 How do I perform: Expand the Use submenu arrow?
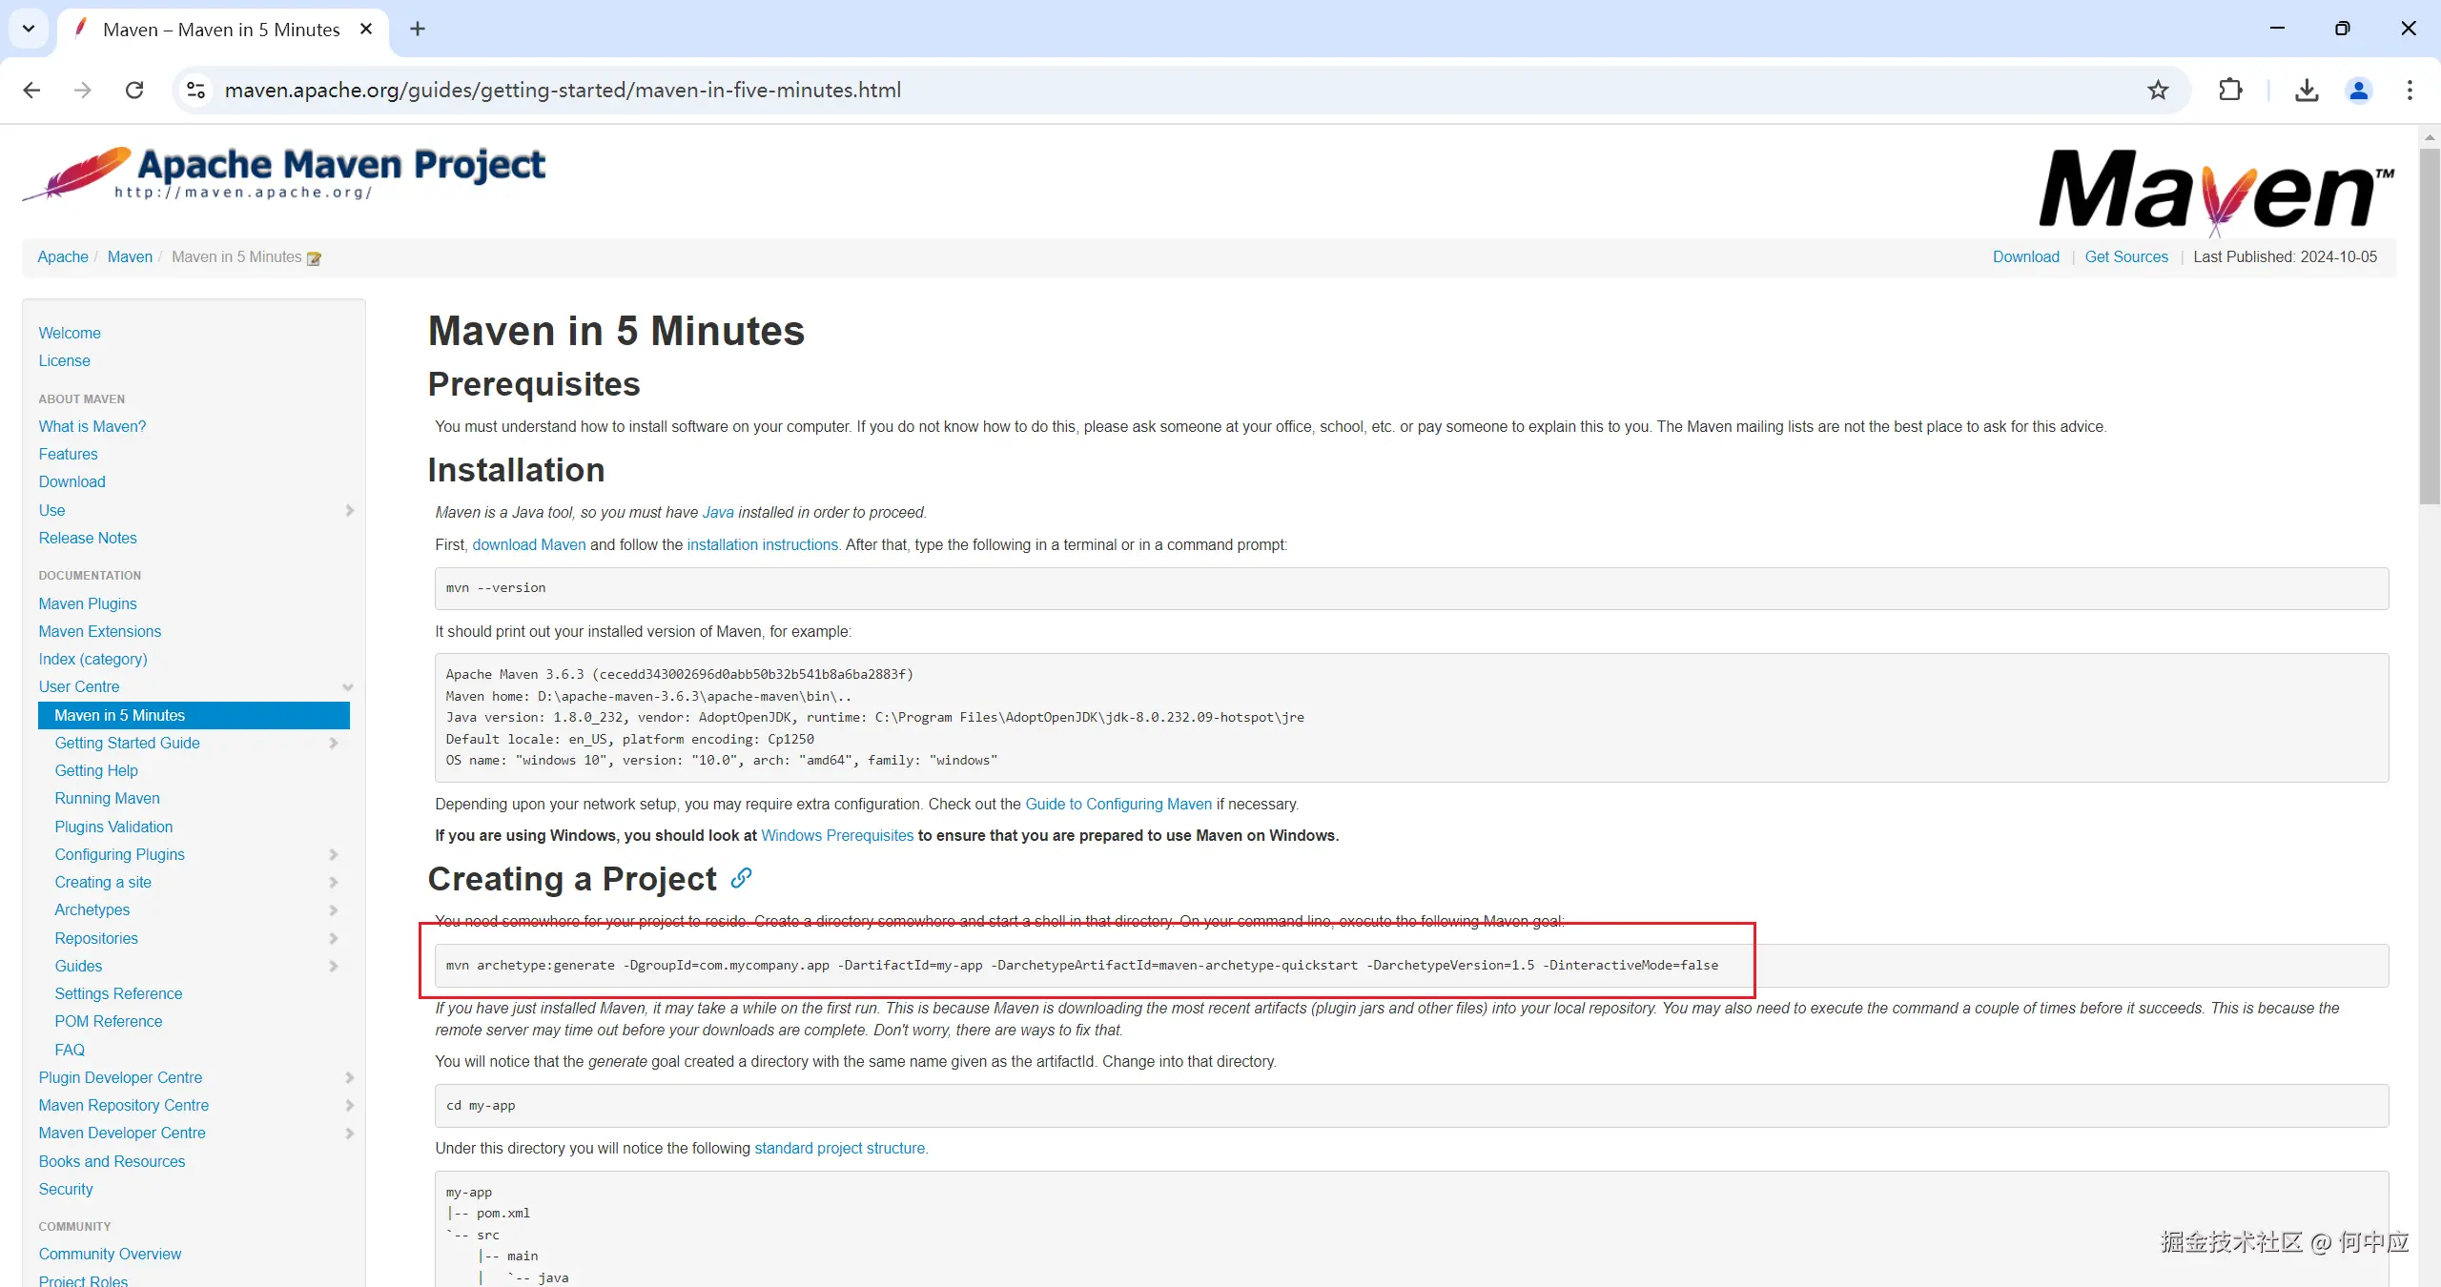(349, 511)
